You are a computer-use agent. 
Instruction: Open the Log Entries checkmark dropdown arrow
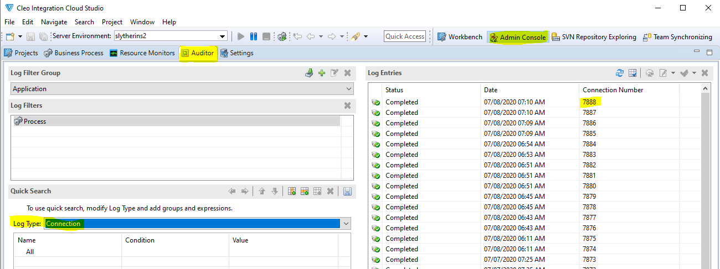pyautogui.click(x=695, y=73)
